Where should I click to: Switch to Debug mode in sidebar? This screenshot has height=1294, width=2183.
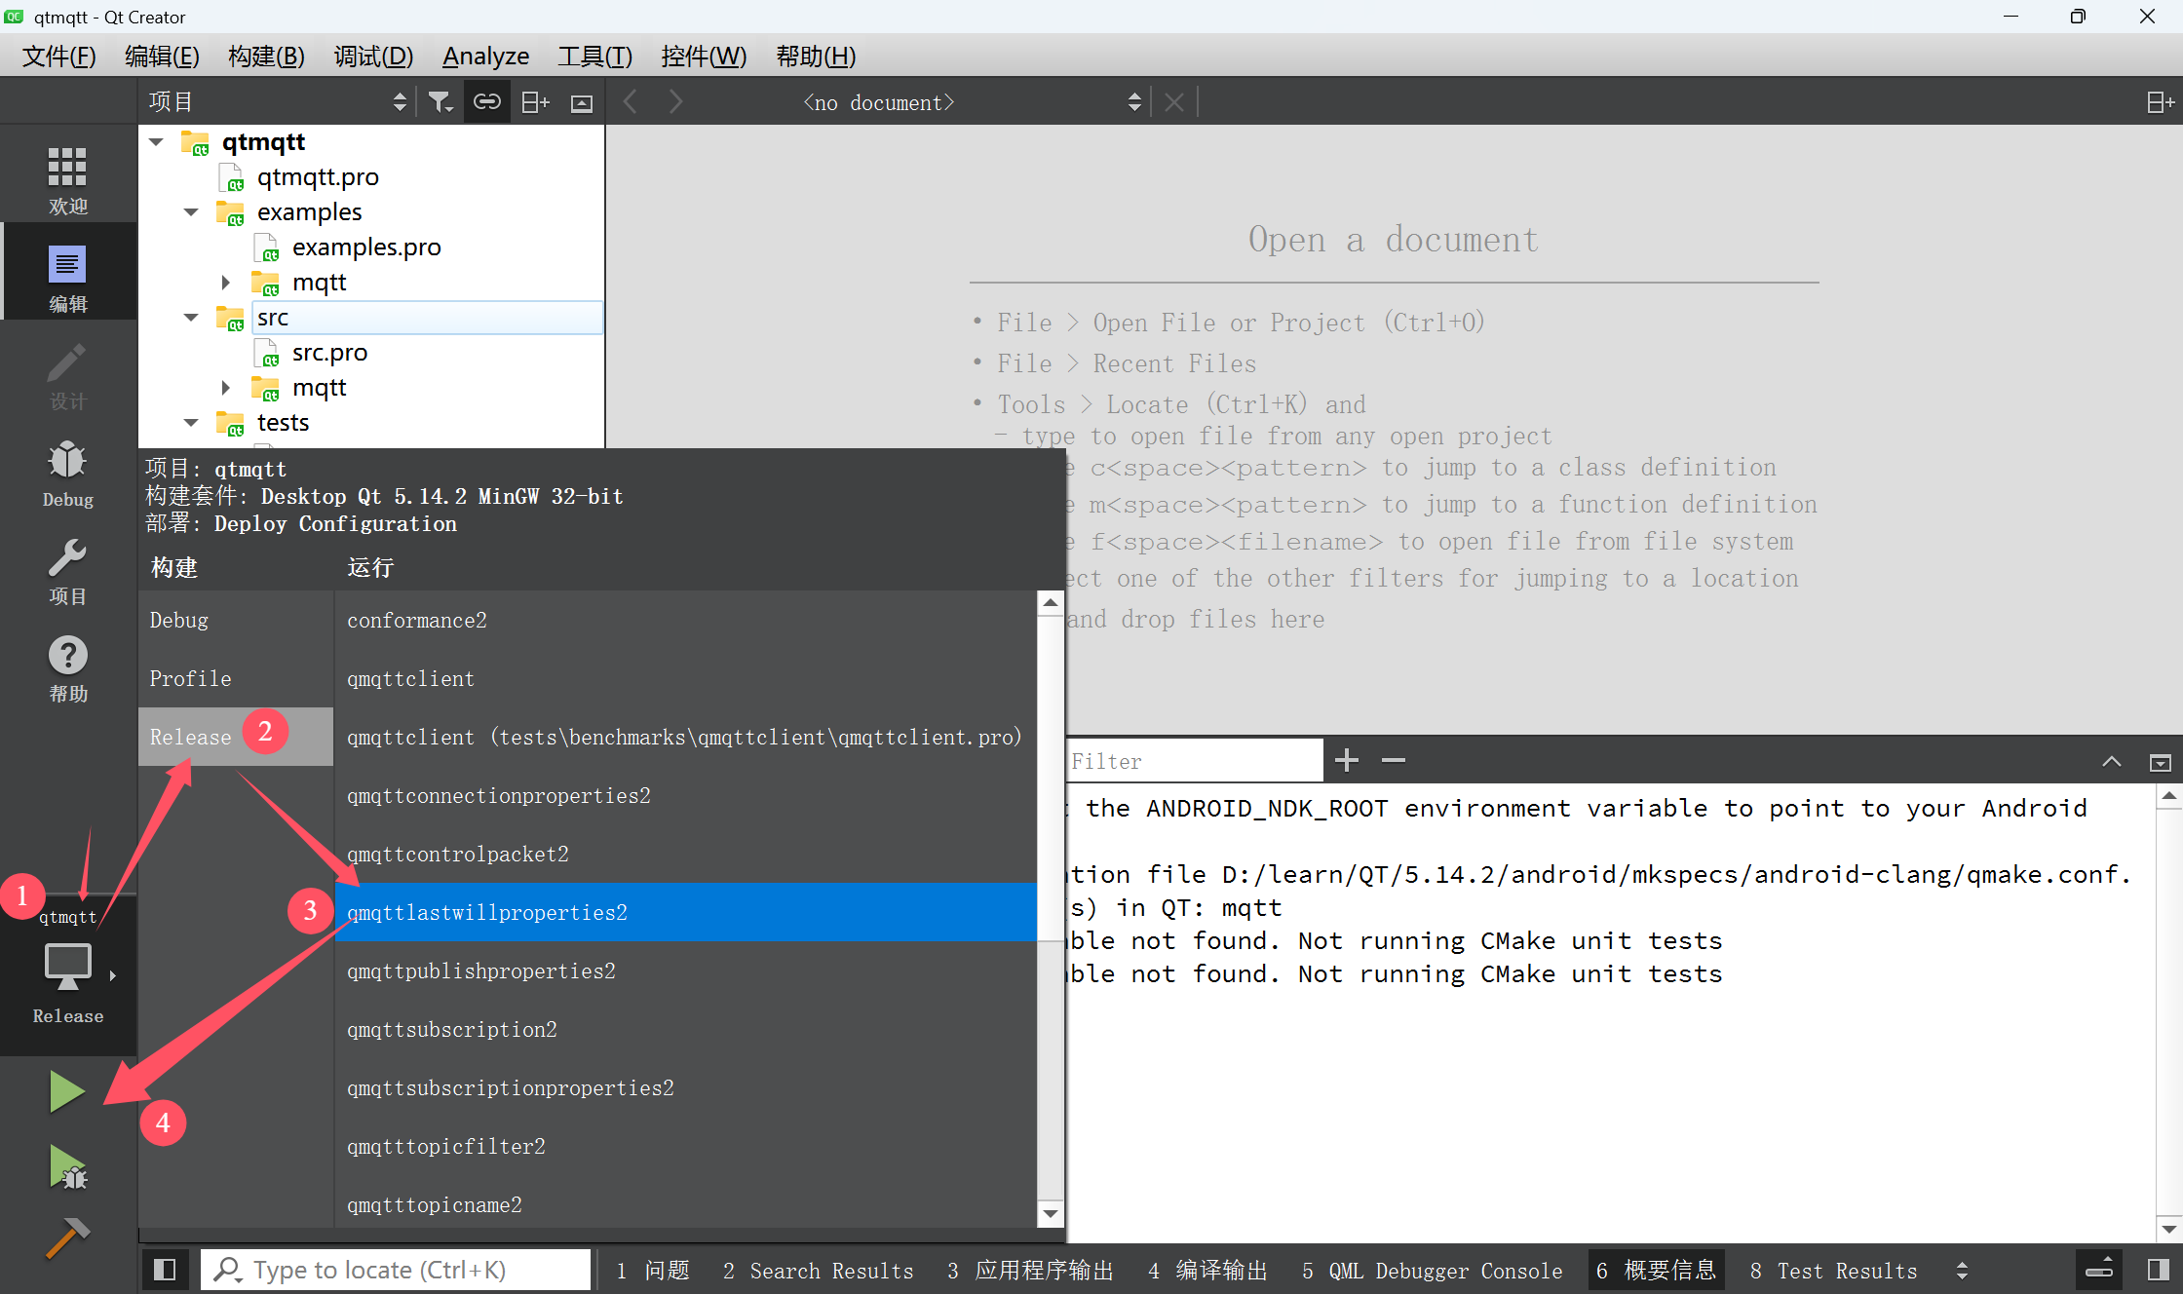pyautogui.click(x=67, y=473)
